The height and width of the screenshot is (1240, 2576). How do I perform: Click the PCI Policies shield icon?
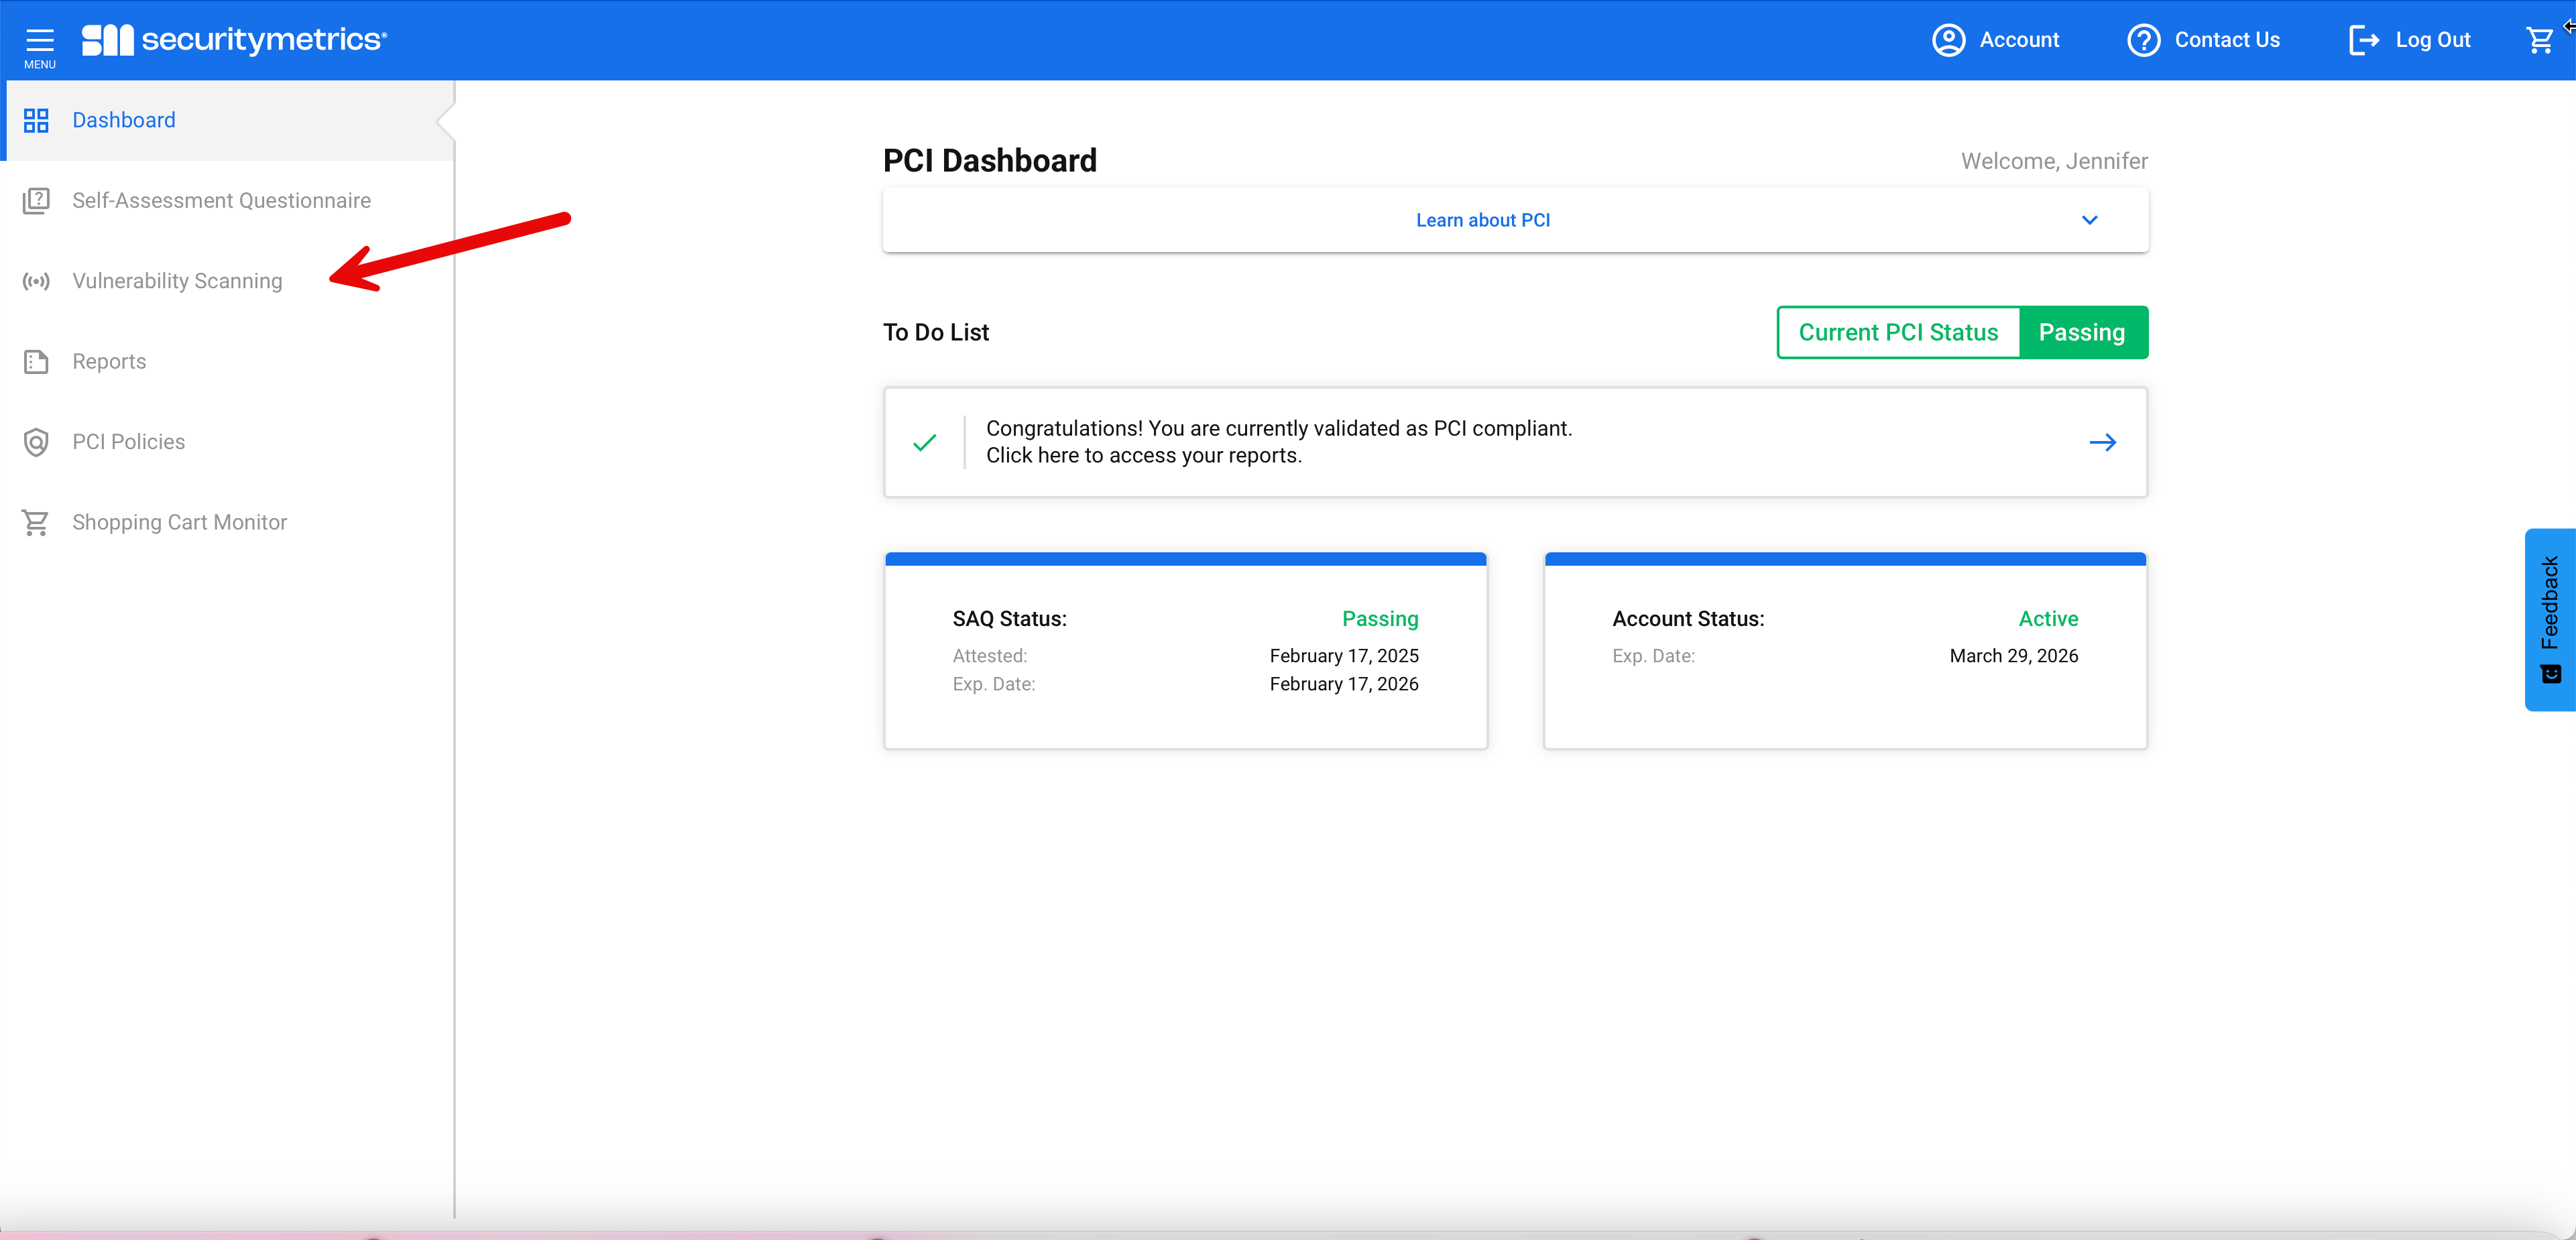(36, 442)
